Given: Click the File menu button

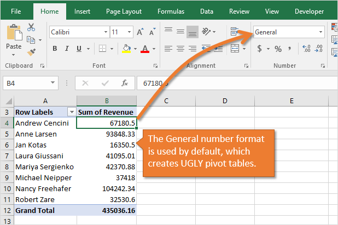Looking at the screenshot, I should click(x=16, y=11).
